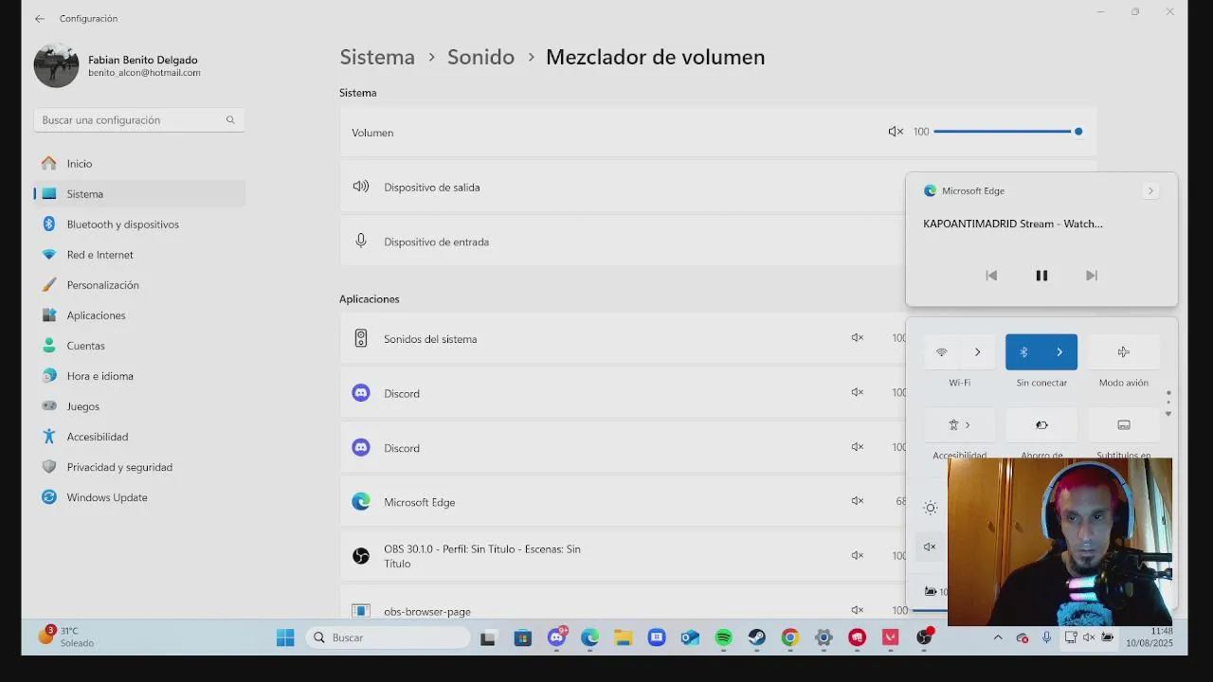Click the quick settings page scroll-down arrow
The height and width of the screenshot is (682, 1213).
pyautogui.click(x=1168, y=414)
